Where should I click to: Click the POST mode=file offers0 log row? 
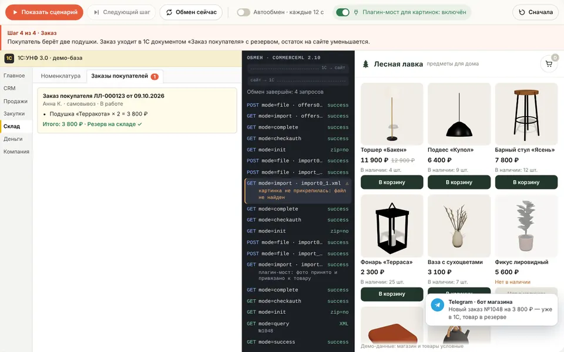click(297, 105)
